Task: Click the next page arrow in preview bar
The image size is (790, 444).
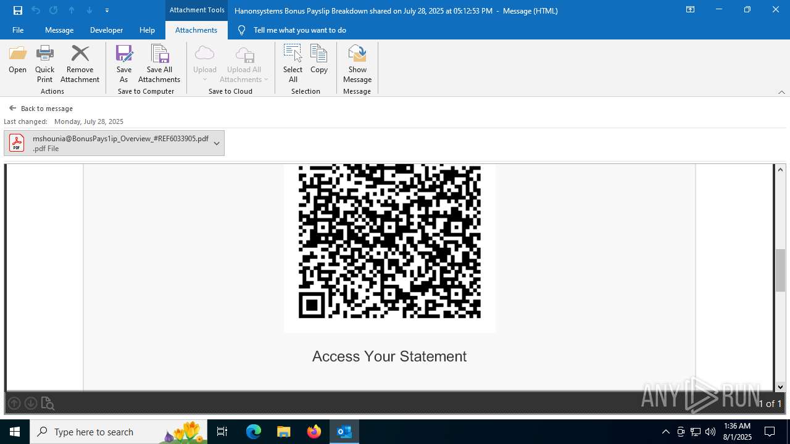Action: pyautogui.click(x=30, y=403)
